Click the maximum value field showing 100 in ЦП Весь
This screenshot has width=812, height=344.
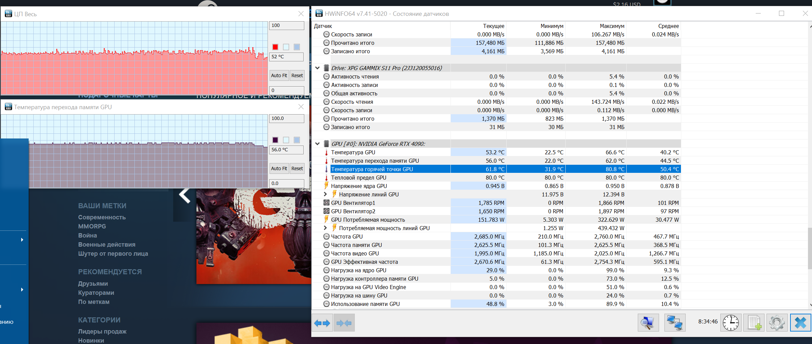coord(286,26)
